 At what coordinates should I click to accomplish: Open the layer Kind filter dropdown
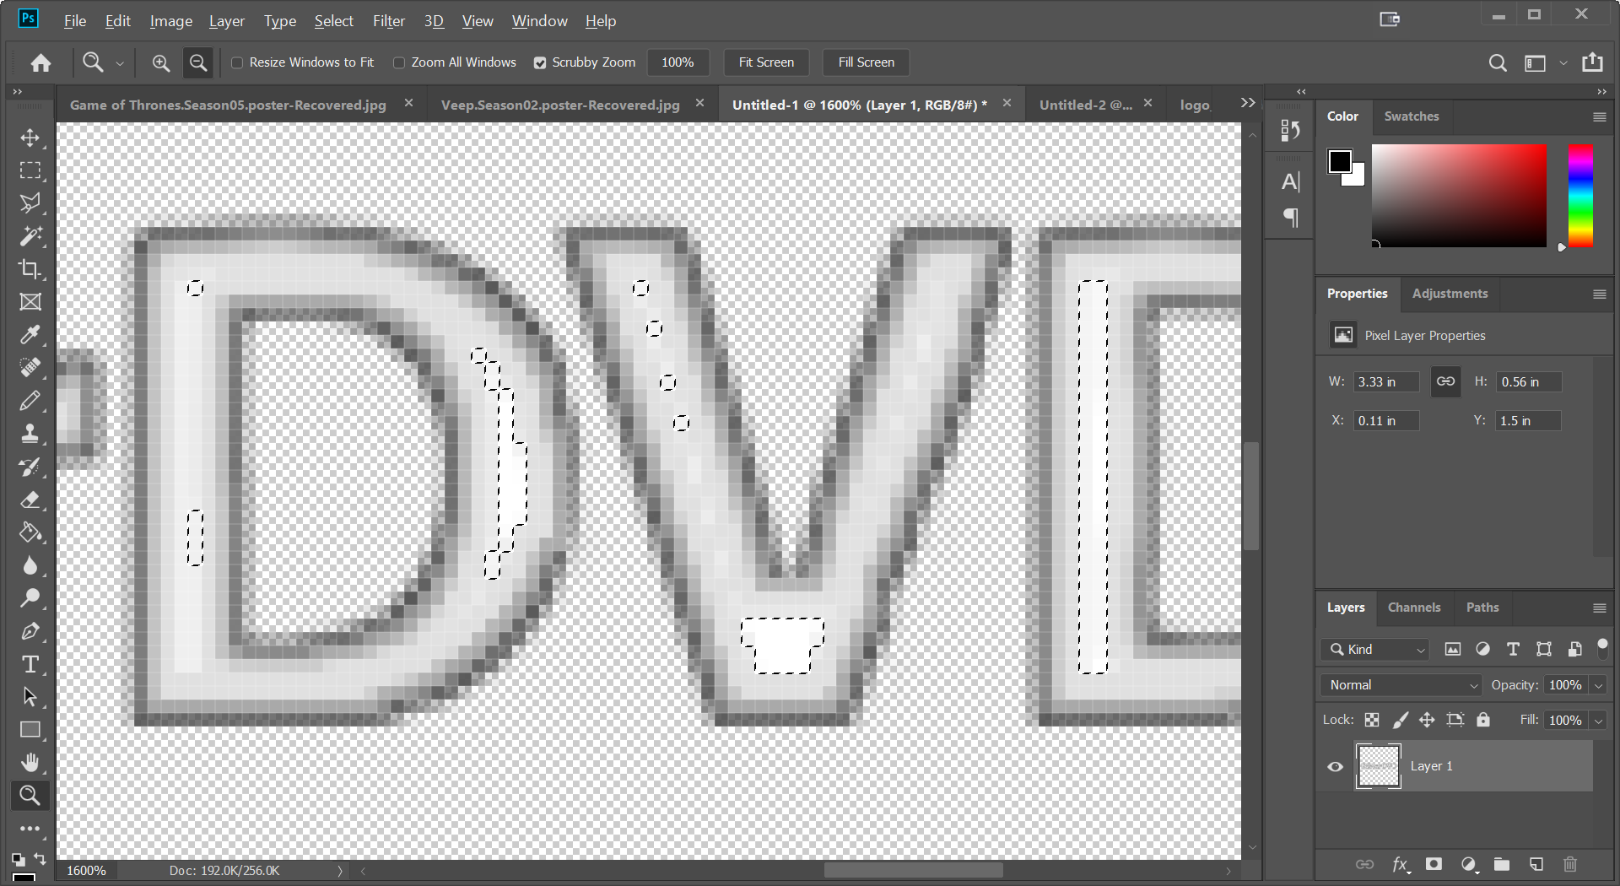pos(1375,649)
